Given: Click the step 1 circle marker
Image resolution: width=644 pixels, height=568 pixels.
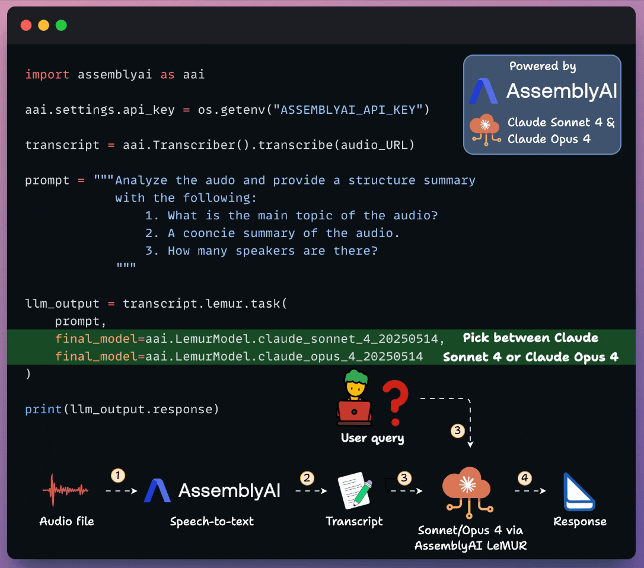Looking at the screenshot, I should click(119, 475).
